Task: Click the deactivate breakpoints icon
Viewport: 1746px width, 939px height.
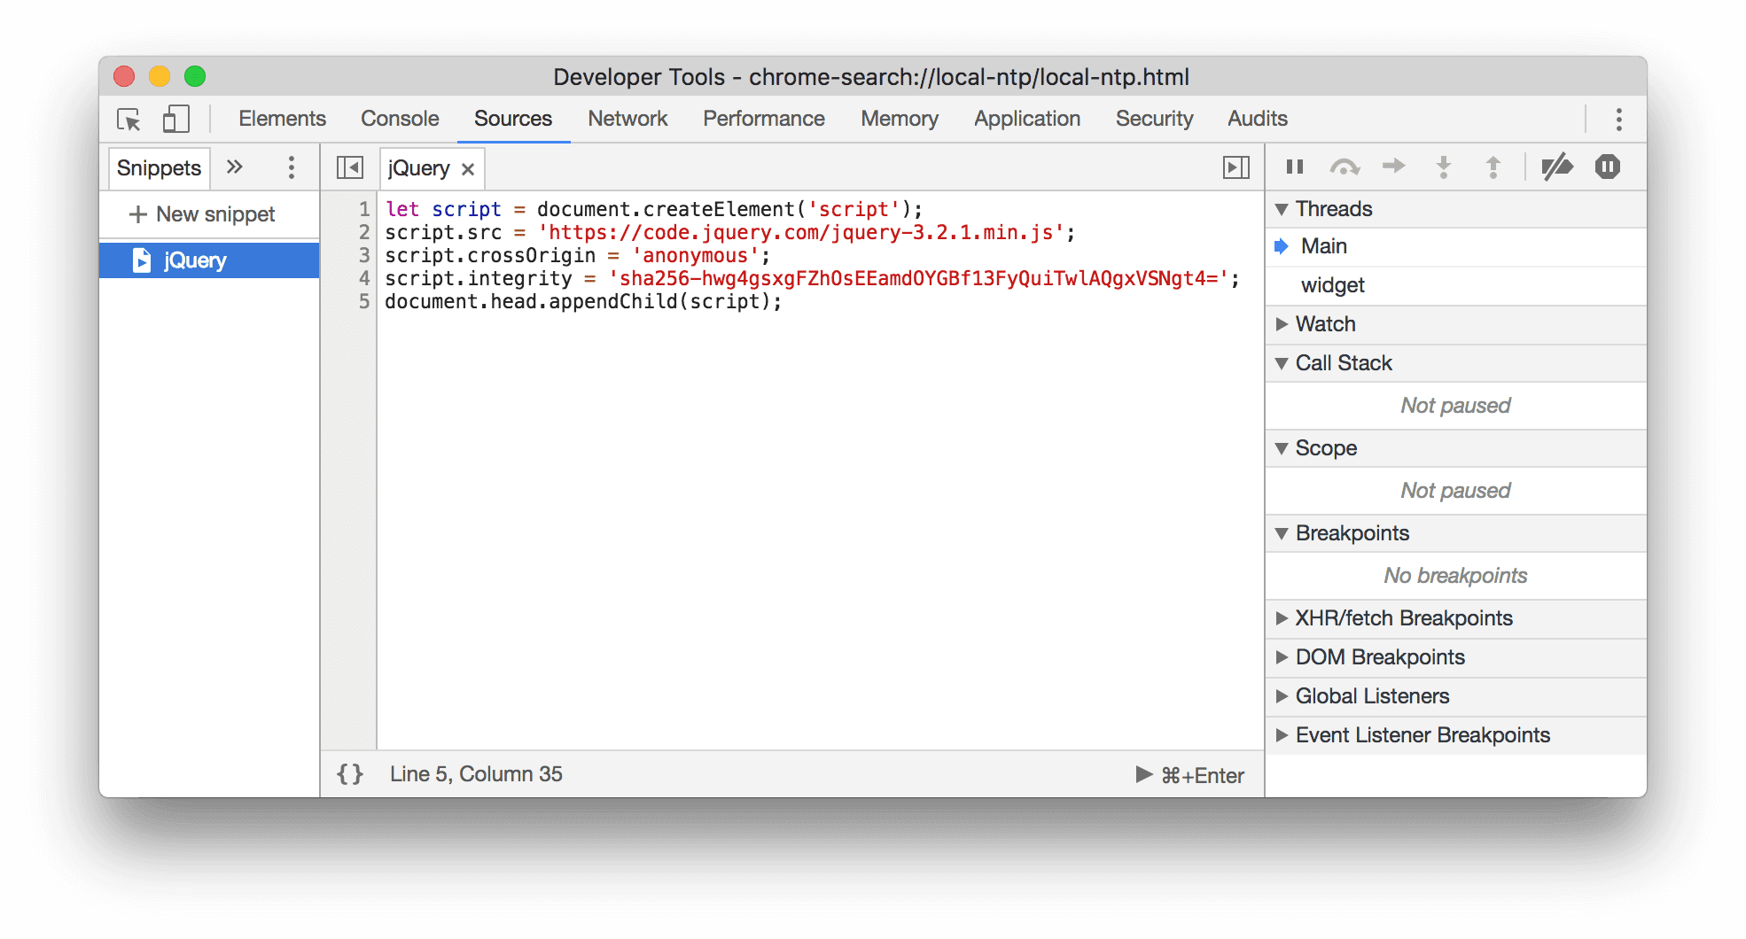Action: pos(1558,166)
